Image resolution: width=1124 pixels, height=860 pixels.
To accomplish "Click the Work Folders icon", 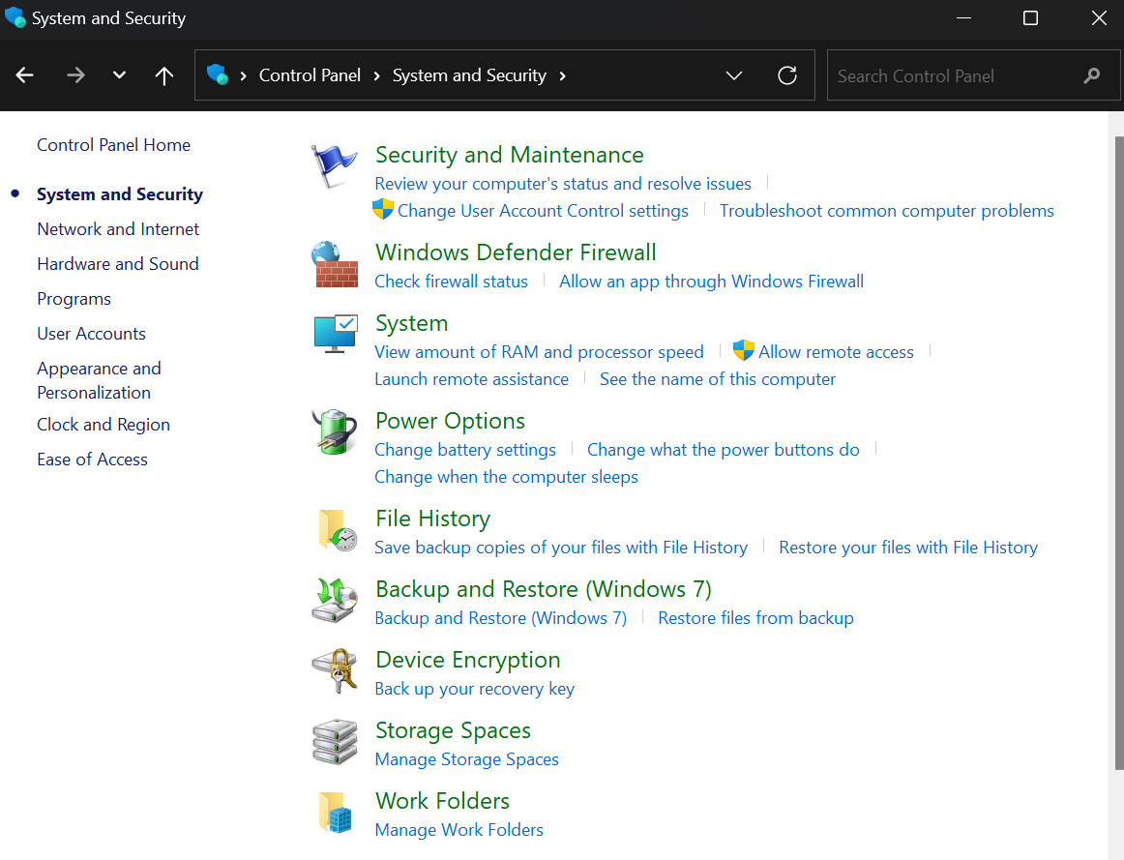I will [x=335, y=813].
